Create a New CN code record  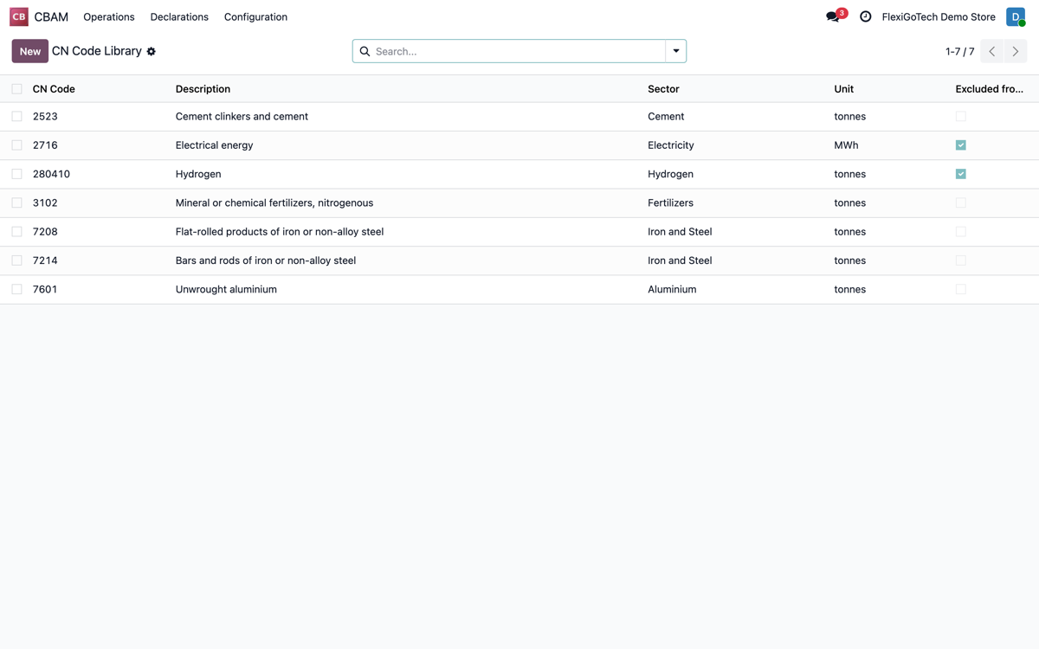[30, 51]
